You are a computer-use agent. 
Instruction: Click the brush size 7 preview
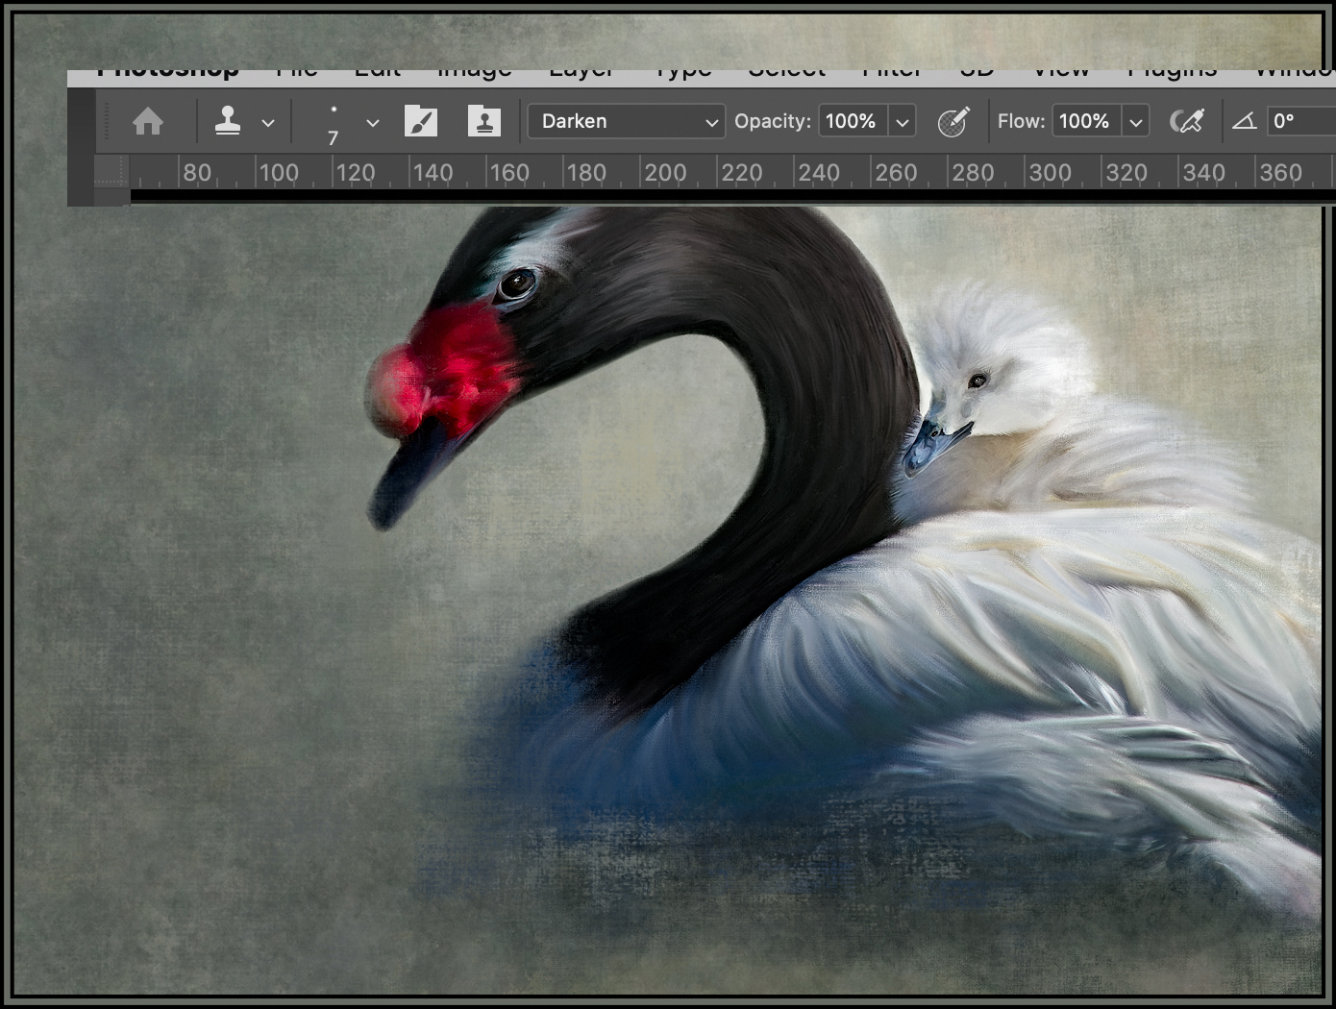(x=334, y=123)
